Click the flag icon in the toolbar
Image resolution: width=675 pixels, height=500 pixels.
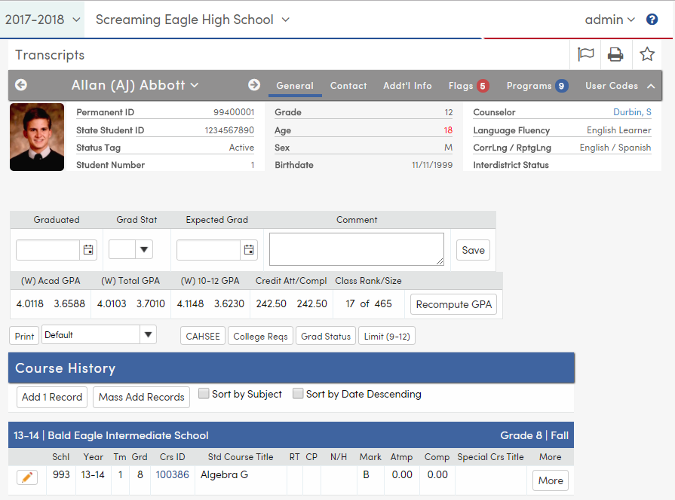(586, 54)
